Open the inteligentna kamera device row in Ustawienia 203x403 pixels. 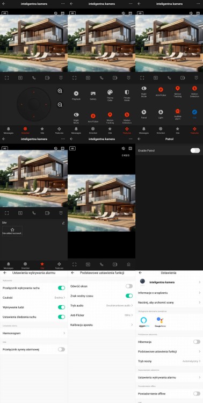[169, 282]
